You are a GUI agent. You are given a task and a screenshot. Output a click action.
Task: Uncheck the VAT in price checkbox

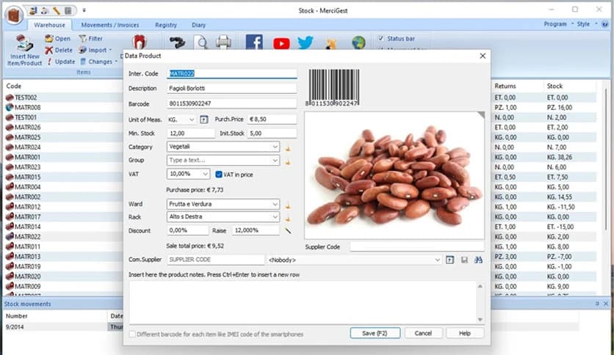tap(219, 174)
